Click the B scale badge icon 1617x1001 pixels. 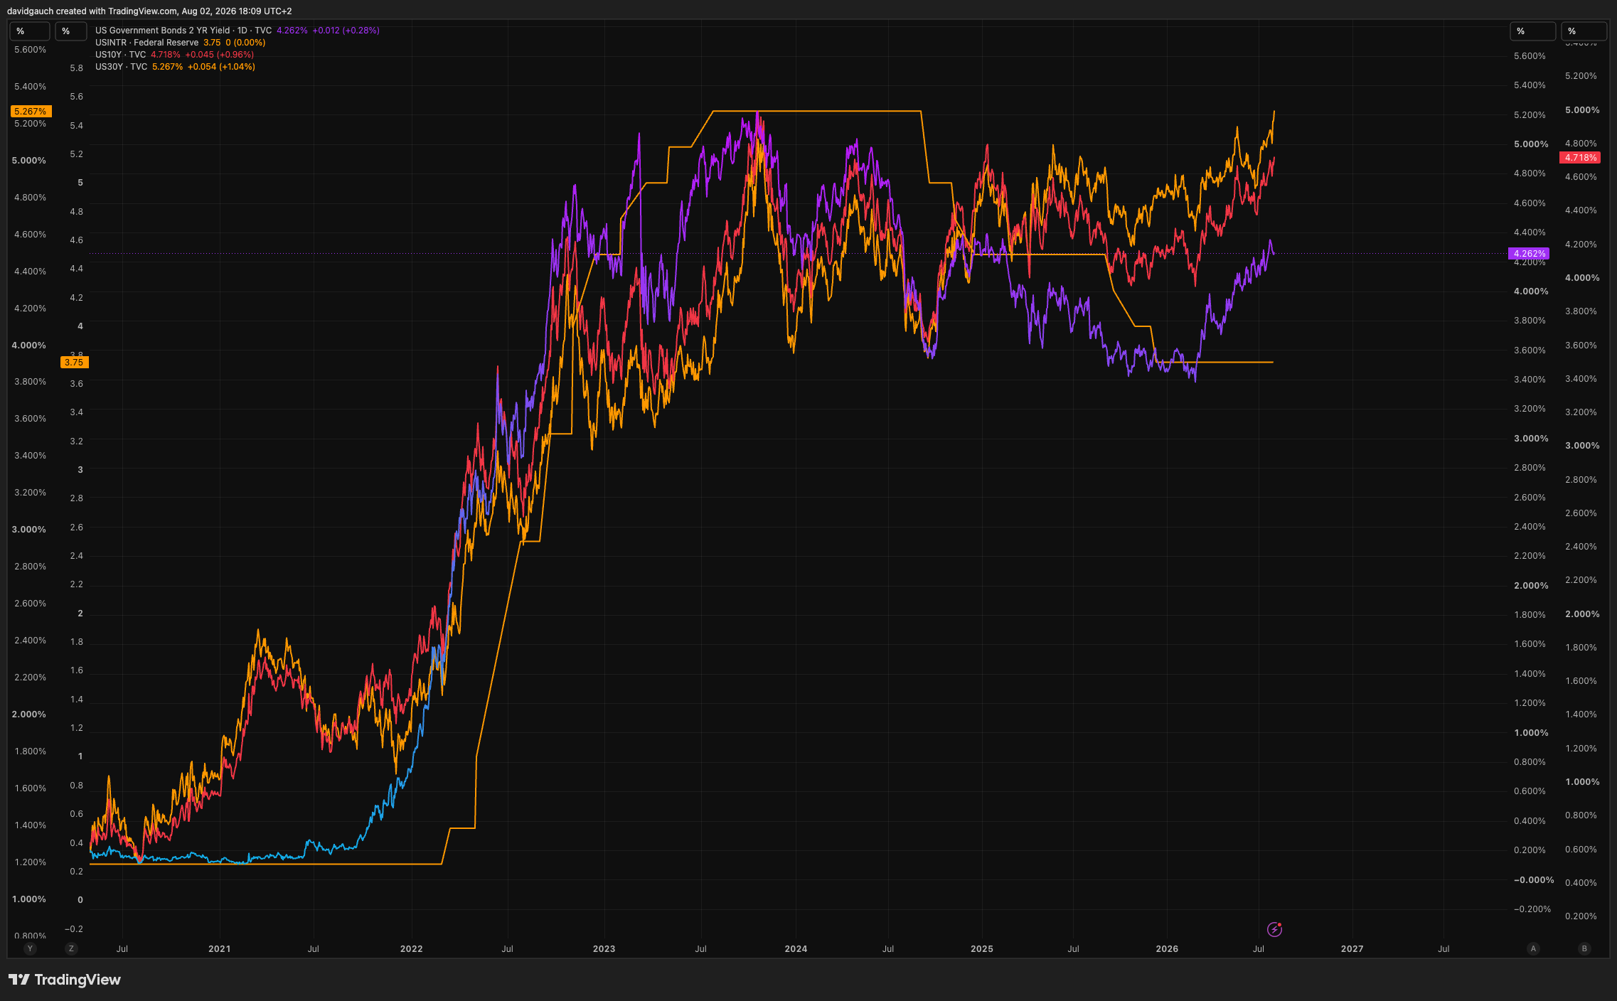click(1584, 948)
